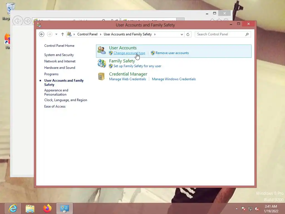Screen dimensions: 285x214
Task: Expand chevron after Control Panel breadcrumb
Action: pyautogui.click(x=100, y=34)
